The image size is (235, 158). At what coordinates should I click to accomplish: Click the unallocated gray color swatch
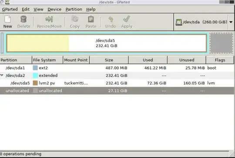tap(35, 91)
